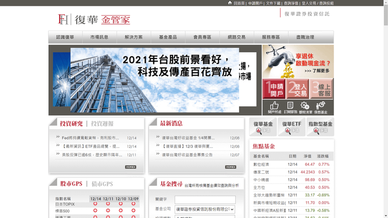Click the FH 復華 金管家 logo
This screenshot has height=218, width=388.
tap(94, 19)
